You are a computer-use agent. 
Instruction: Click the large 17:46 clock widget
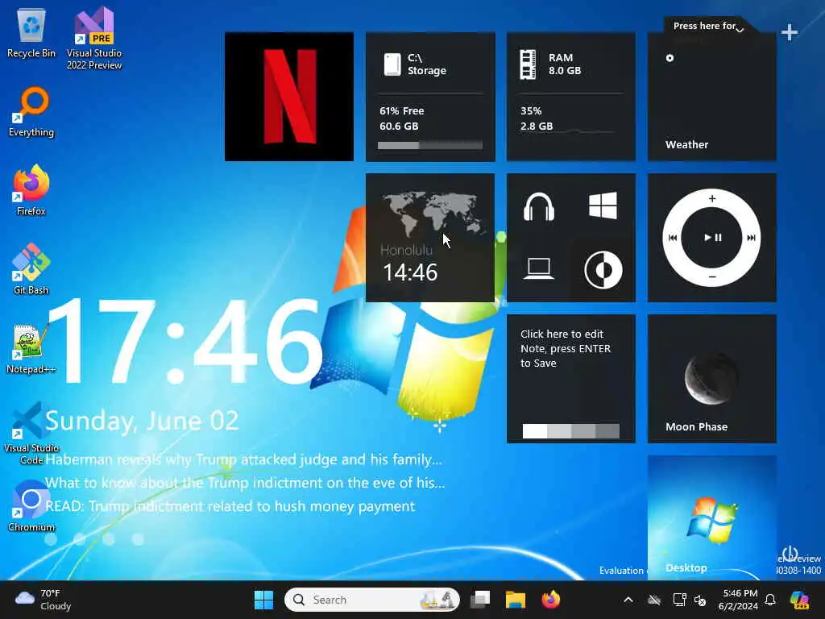point(184,341)
